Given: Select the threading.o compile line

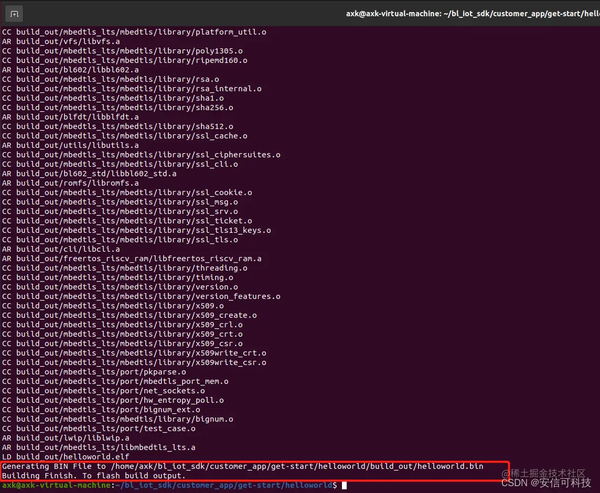Looking at the screenshot, I should (124, 268).
